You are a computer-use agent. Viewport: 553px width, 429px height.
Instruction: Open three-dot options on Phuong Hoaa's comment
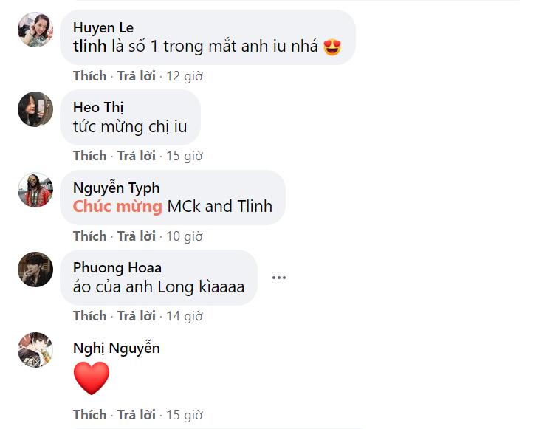[x=279, y=278]
